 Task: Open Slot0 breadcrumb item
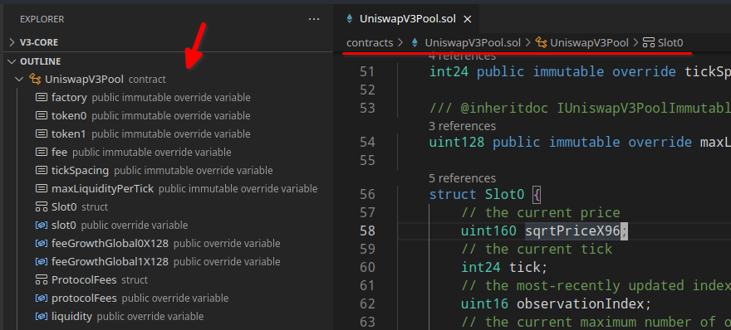point(670,43)
